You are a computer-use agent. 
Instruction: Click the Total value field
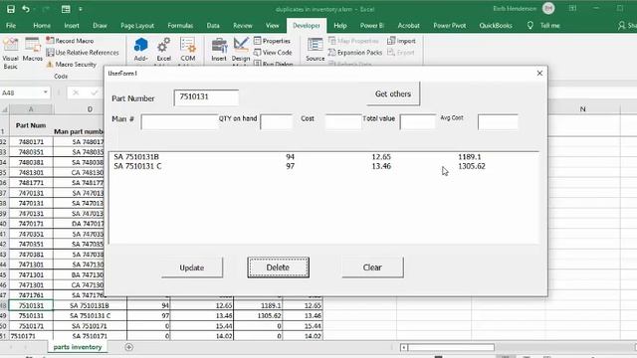point(418,121)
